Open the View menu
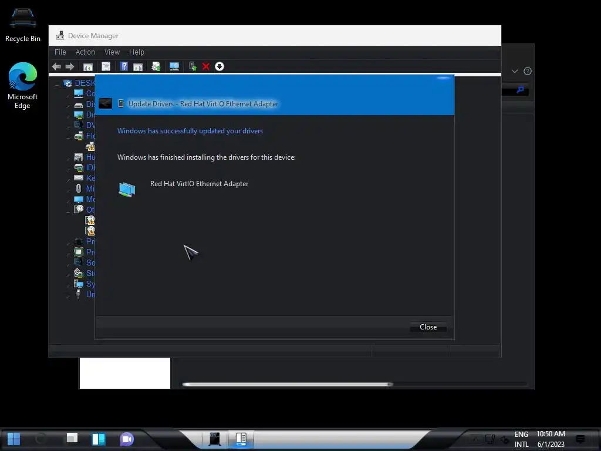Screen dimensions: 601x451 click(x=112, y=52)
